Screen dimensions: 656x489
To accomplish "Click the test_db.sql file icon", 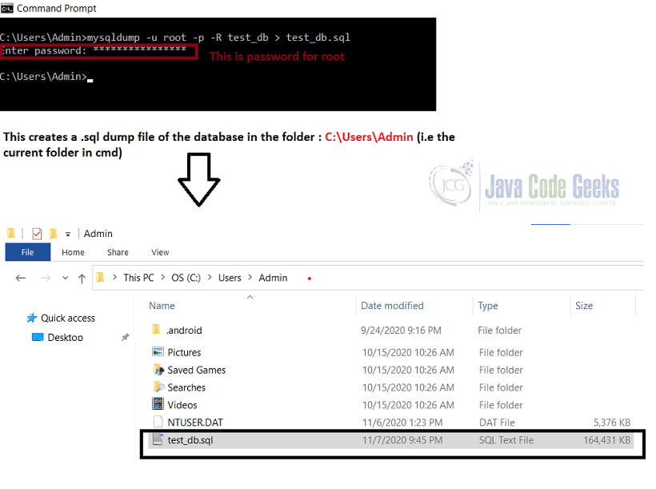I will (158, 439).
